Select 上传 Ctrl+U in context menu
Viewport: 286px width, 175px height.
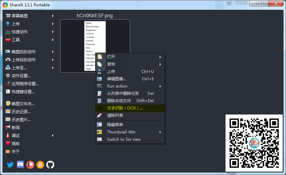click(x=130, y=72)
